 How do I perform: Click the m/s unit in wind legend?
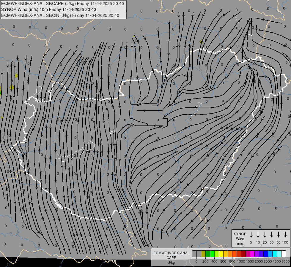(x=240, y=244)
